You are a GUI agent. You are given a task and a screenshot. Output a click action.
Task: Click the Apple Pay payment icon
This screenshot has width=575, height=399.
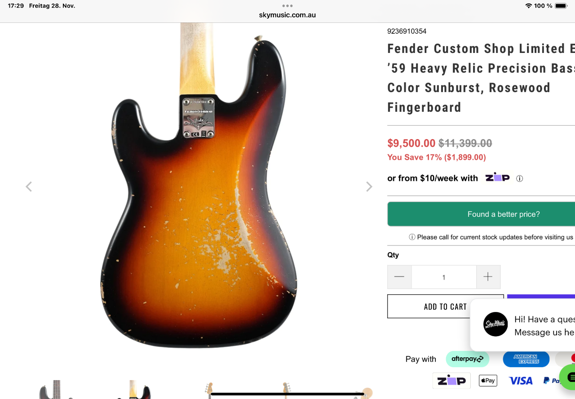[487, 381]
